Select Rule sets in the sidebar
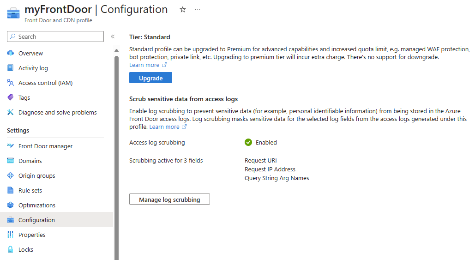The width and height of the screenshot is (475, 260). [30, 190]
